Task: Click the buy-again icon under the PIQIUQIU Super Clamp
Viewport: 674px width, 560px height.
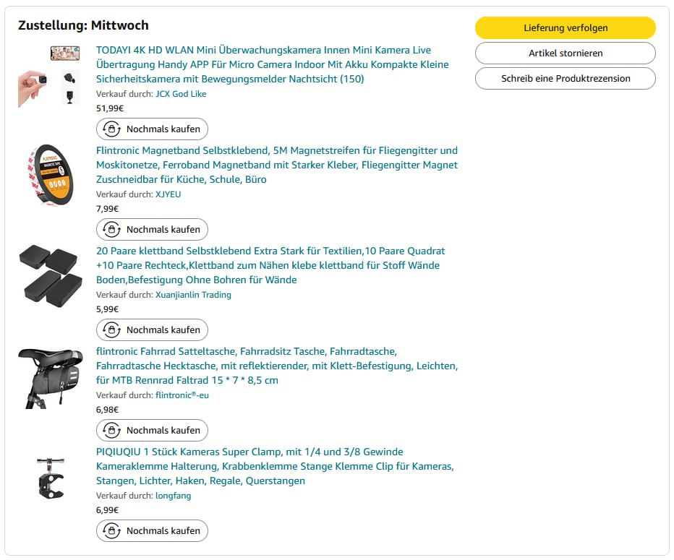Action: pyautogui.click(x=111, y=531)
